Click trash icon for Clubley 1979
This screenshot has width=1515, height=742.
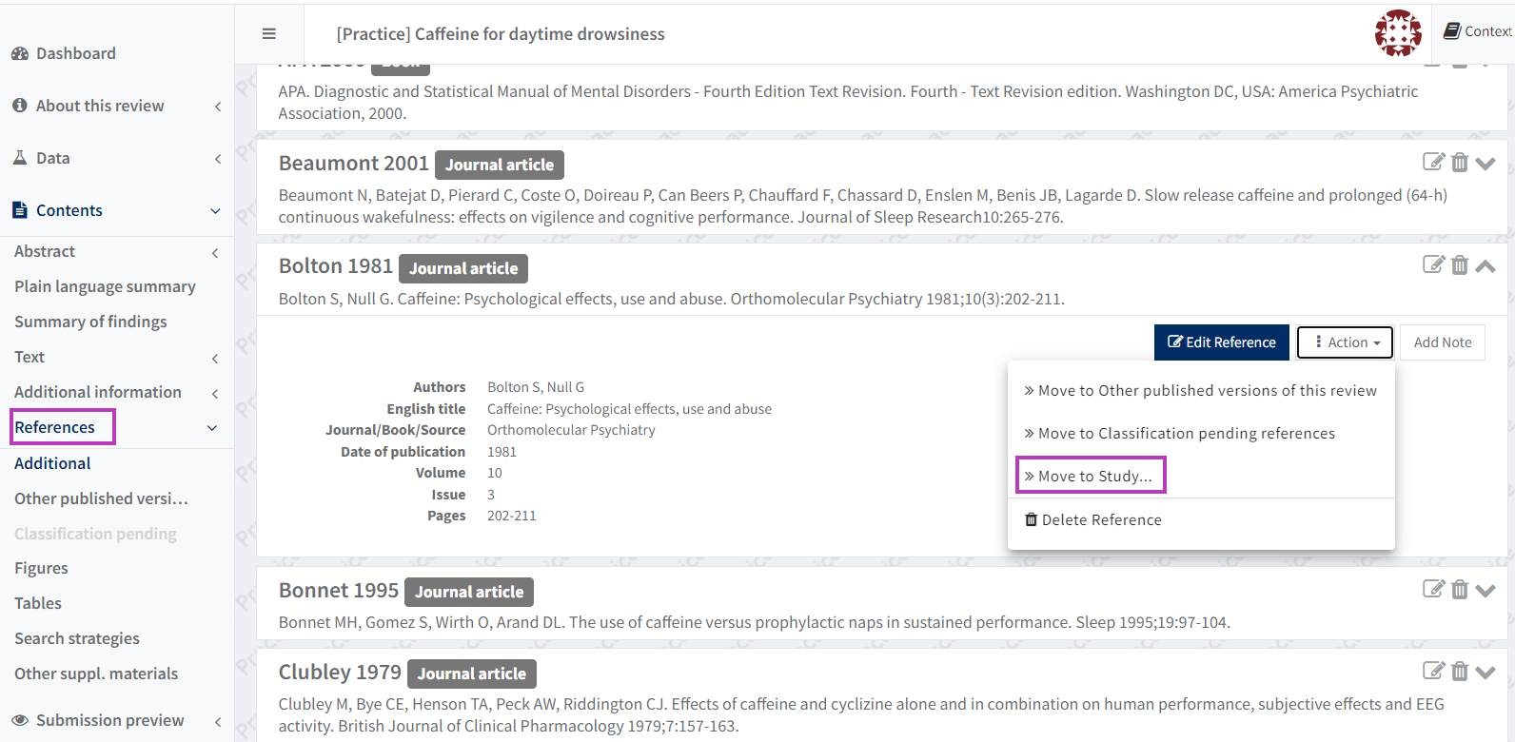[1460, 671]
